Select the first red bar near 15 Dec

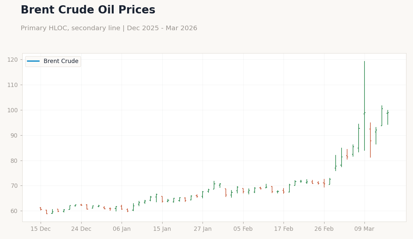click(x=41, y=209)
